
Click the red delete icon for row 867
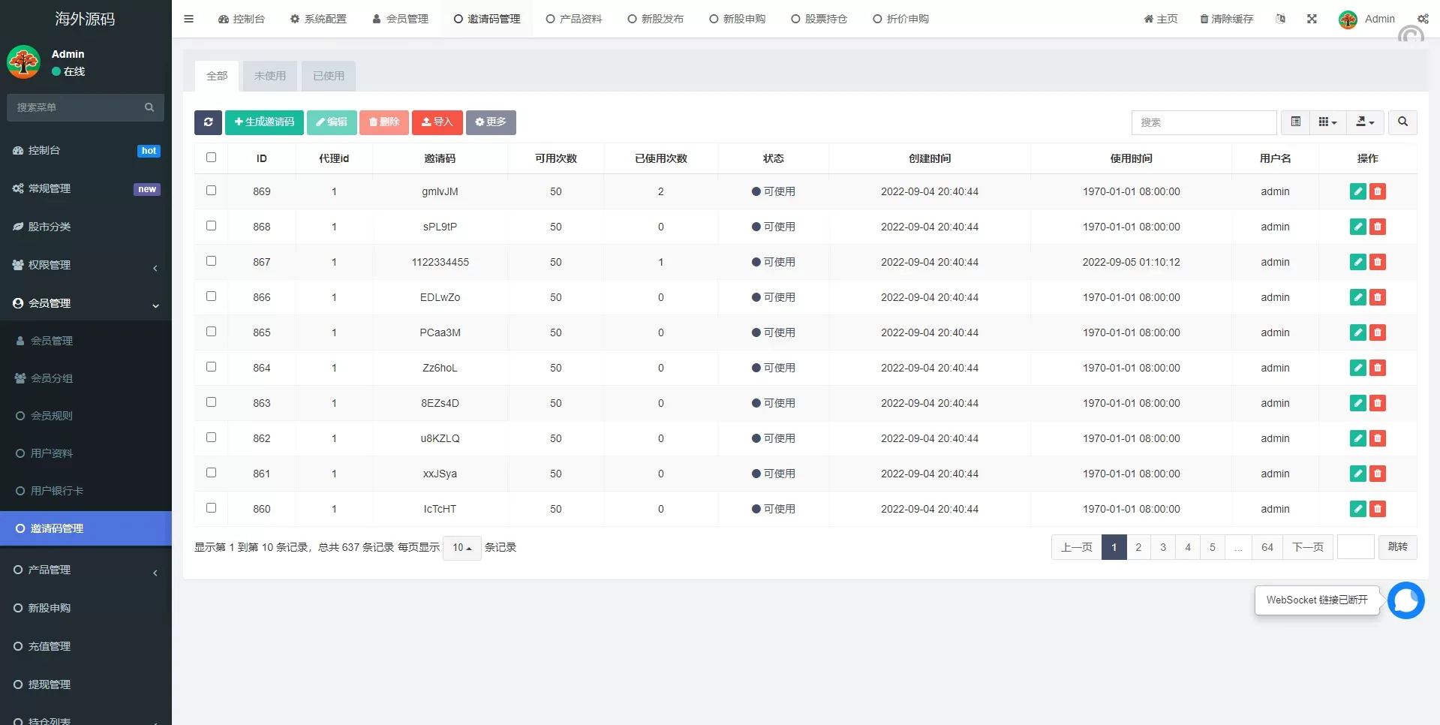click(1377, 262)
